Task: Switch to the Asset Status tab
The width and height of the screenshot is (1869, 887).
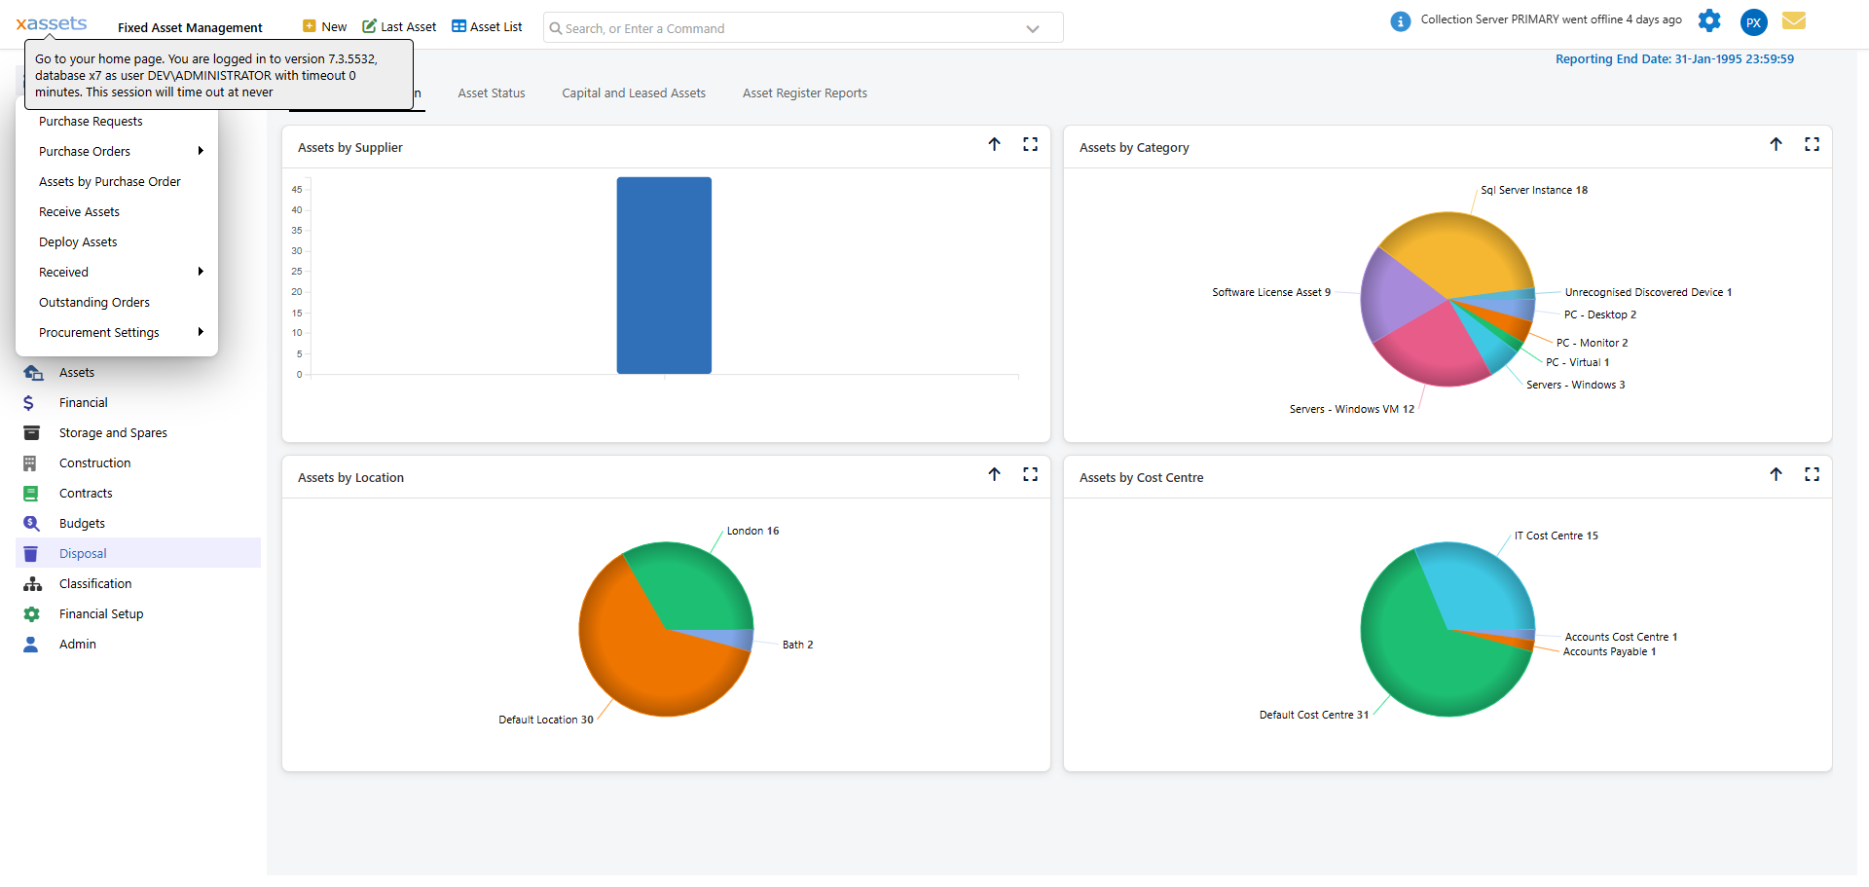Action: (x=491, y=93)
